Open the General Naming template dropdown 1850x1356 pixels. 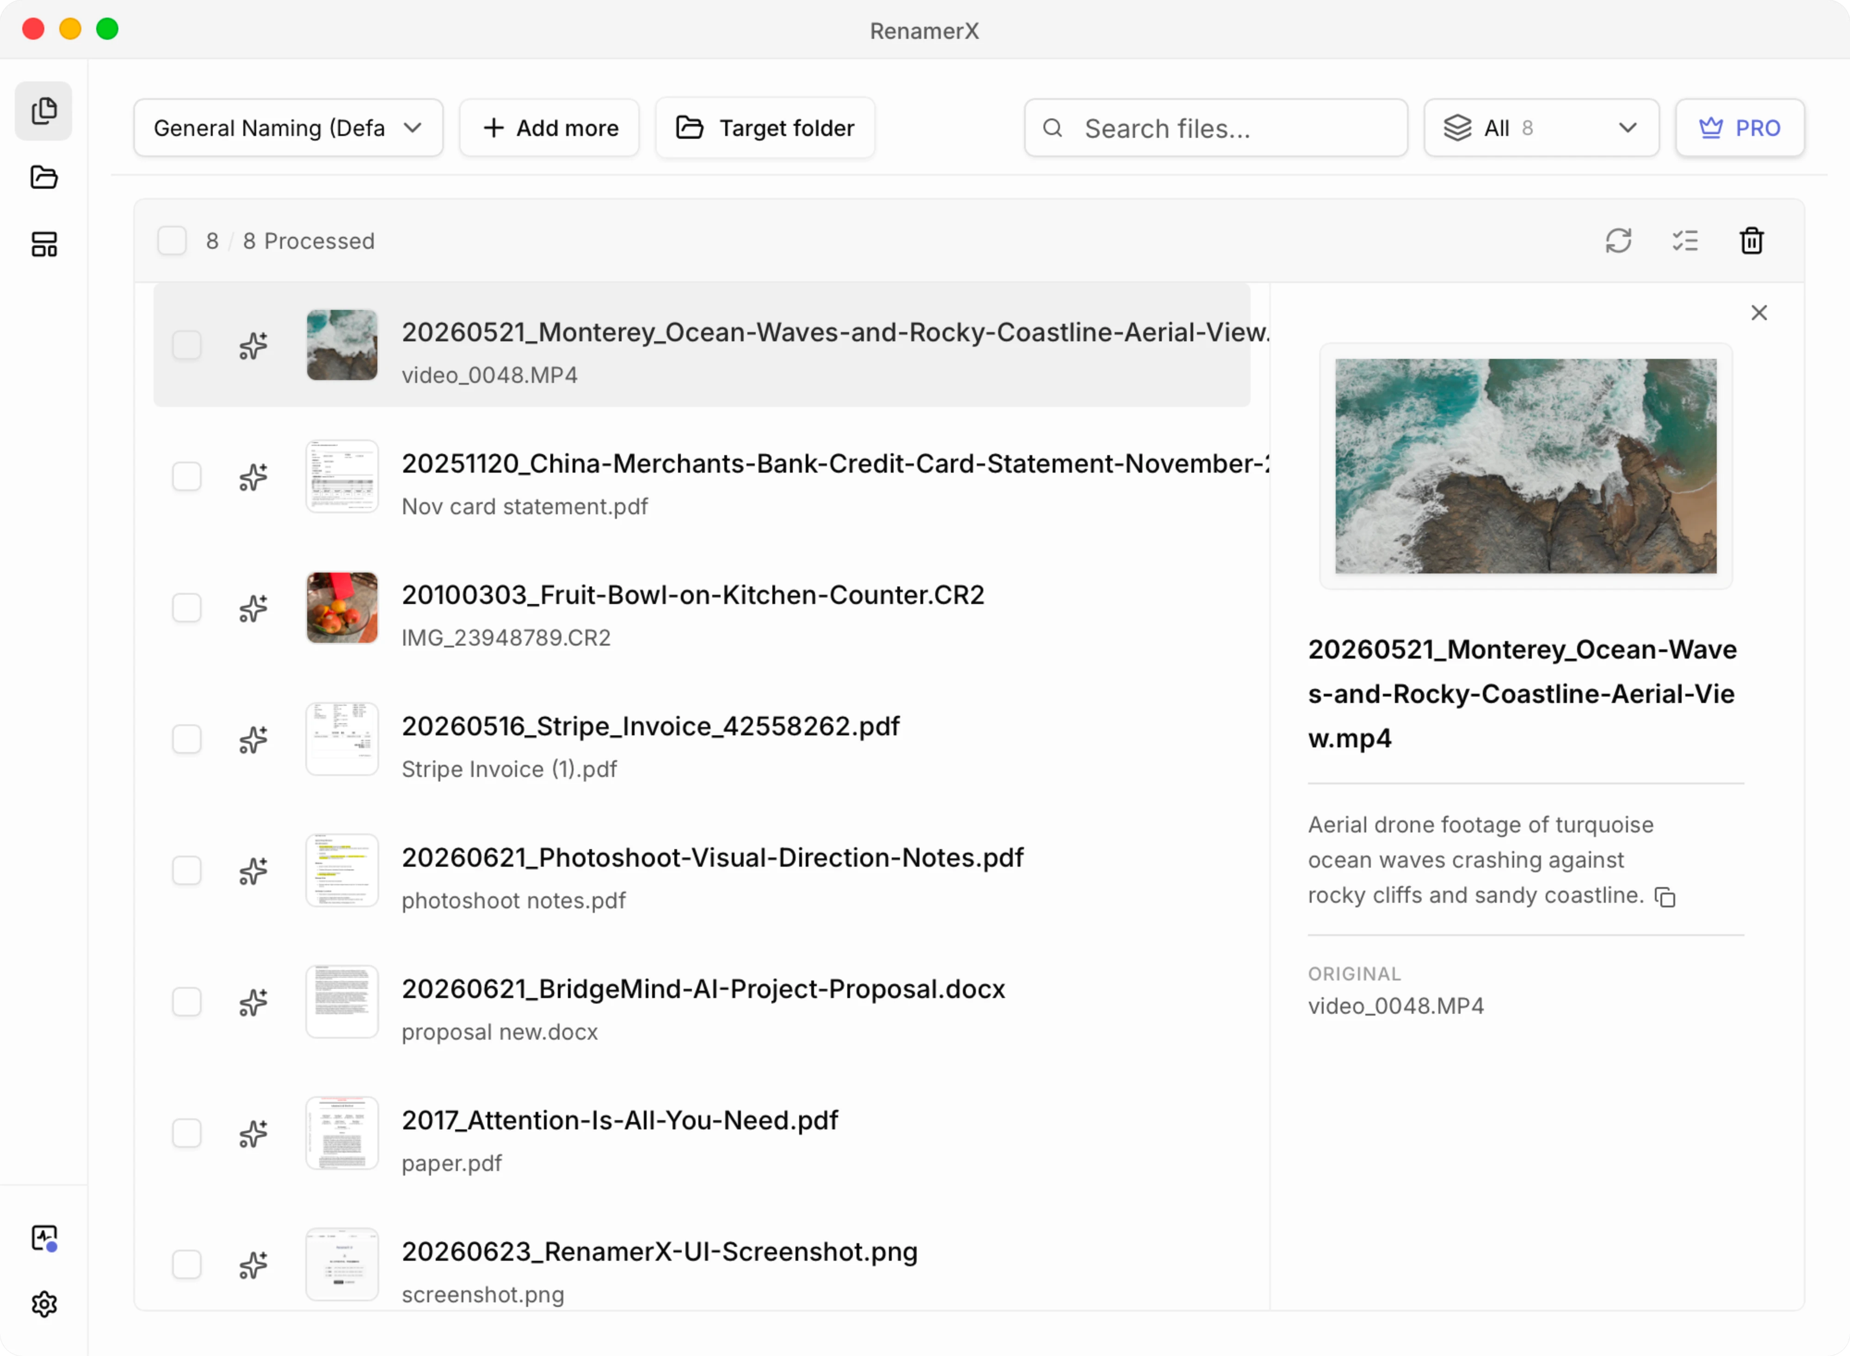pyautogui.click(x=288, y=128)
